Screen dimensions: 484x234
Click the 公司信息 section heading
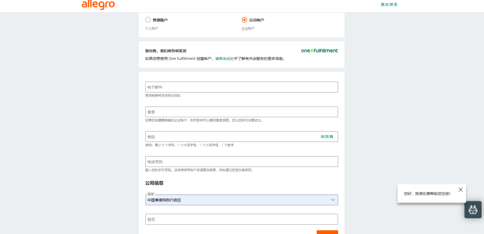point(155,183)
